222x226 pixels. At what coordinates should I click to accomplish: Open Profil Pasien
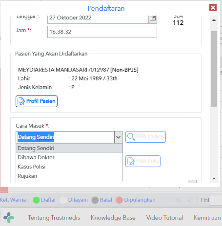37,101
